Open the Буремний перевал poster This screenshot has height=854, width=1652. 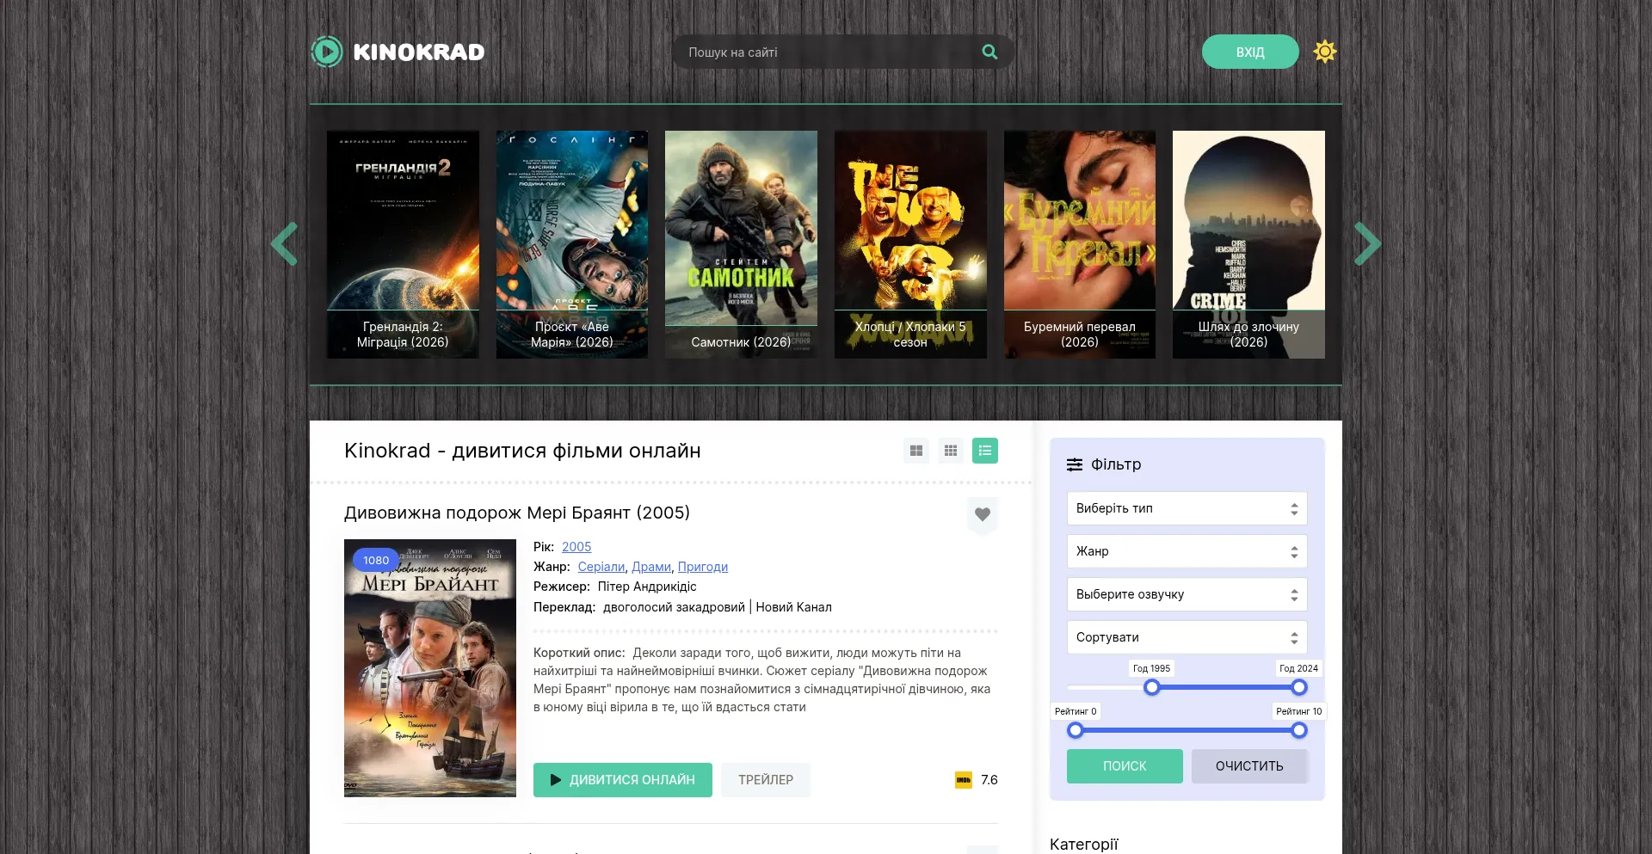pyautogui.click(x=1080, y=244)
